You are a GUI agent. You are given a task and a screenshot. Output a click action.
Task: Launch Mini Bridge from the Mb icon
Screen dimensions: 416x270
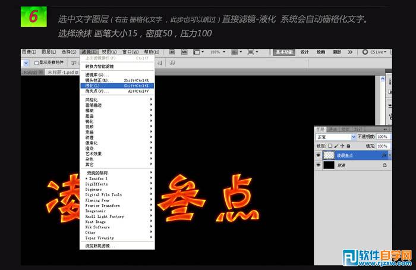click(x=184, y=52)
